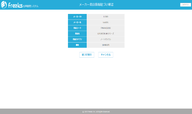Screen dimensions: 192x114
Task: Select the maker name value test001
Action: point(106,22)
